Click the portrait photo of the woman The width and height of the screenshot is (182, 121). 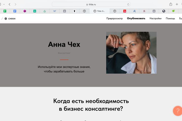[x=131, y=53]
